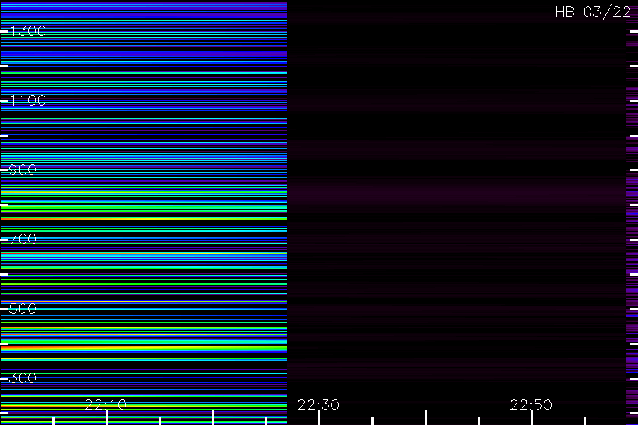Screen dimensions: 638x425
Task: Click the 900 axis label
Action: [23, 169]
